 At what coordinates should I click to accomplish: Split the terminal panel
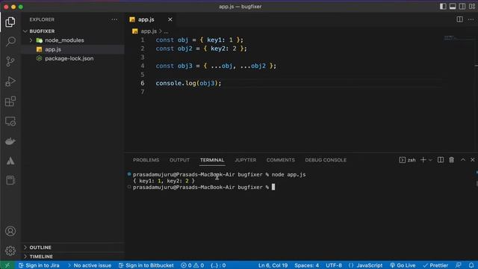click(441, 160)
